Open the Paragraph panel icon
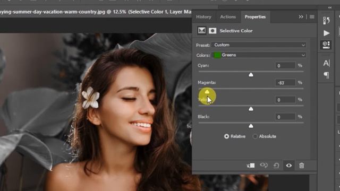The height and width of the screenshot is (191, 340). (x=326, y=75)
